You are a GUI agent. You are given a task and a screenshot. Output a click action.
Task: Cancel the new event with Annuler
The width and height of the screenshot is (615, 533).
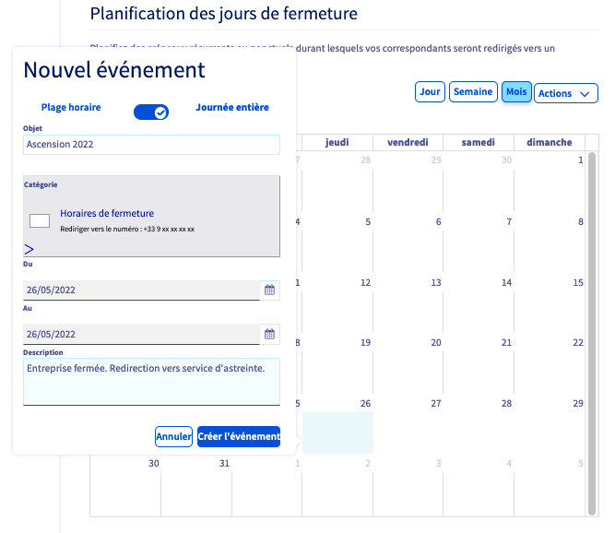pos(173,436)
